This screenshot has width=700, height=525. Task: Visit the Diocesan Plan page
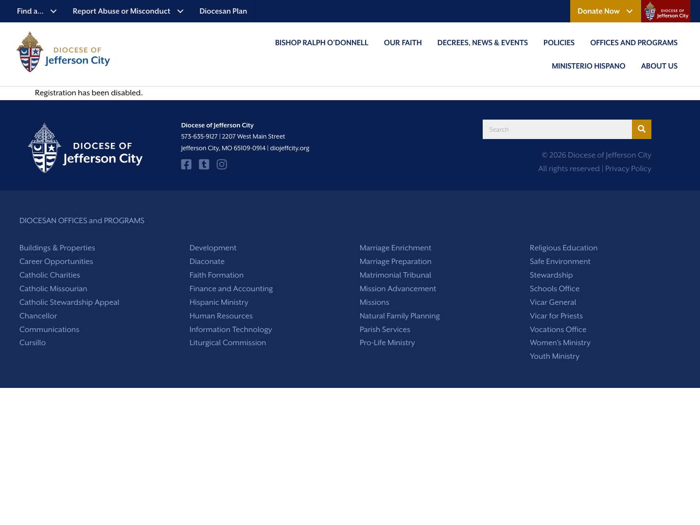(223, 11)
